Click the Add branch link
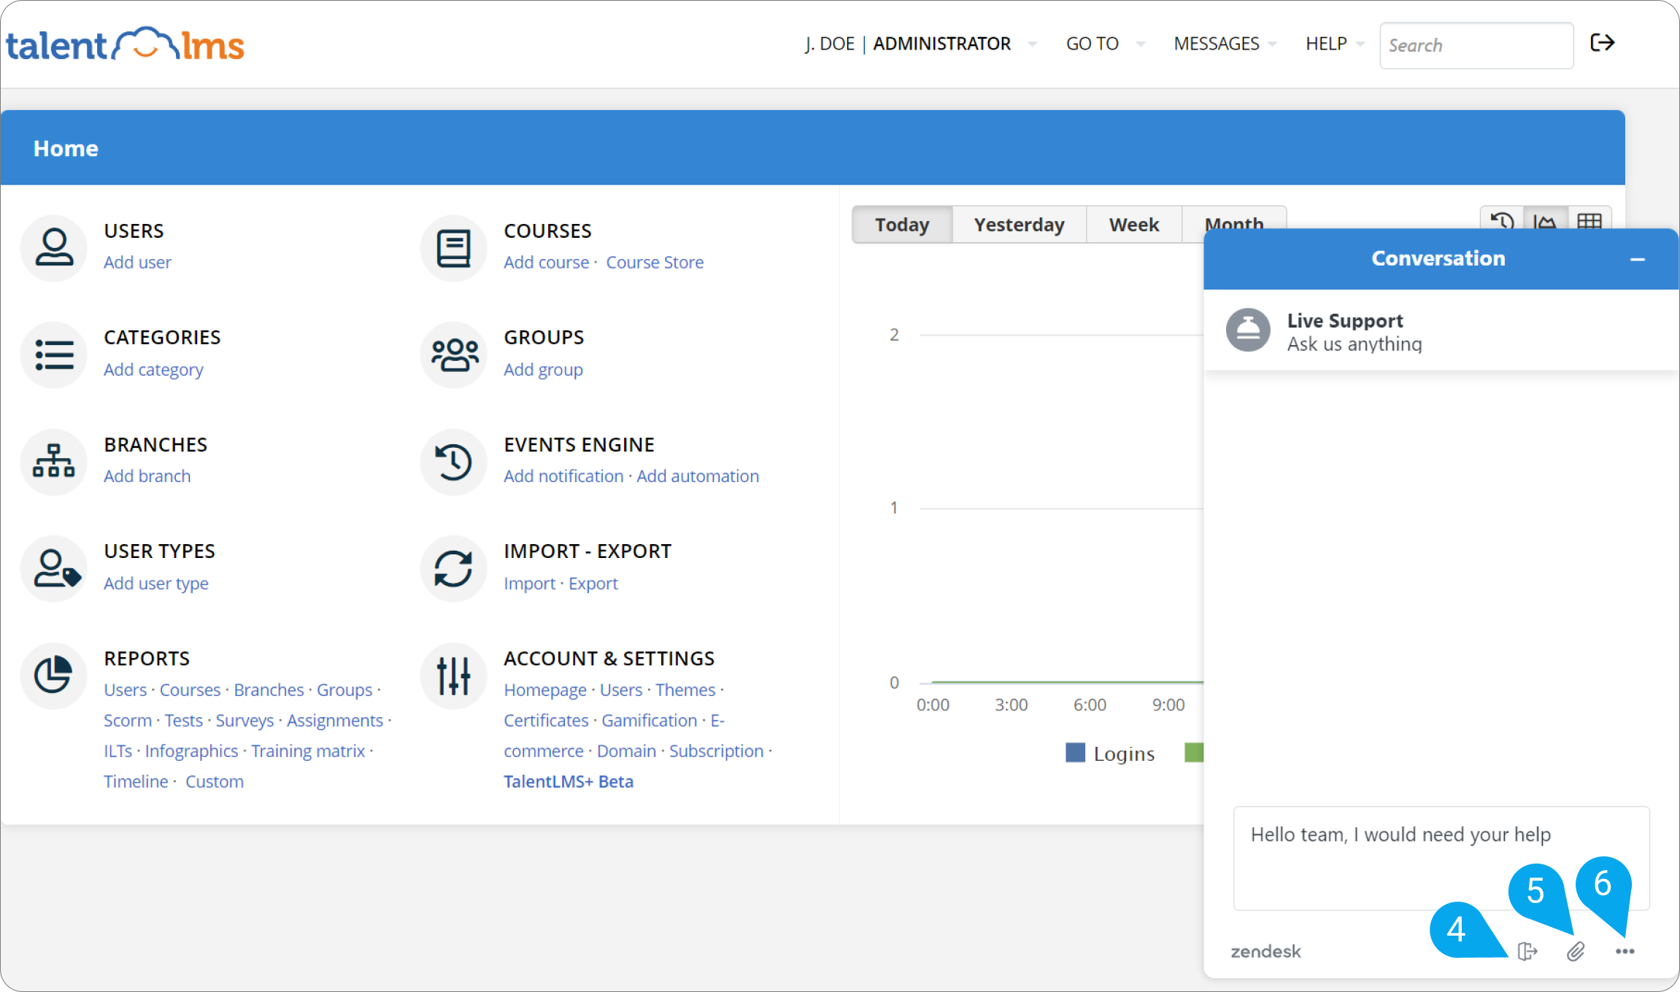Viewport: 1680px width, 992px height. coord(147,476)
